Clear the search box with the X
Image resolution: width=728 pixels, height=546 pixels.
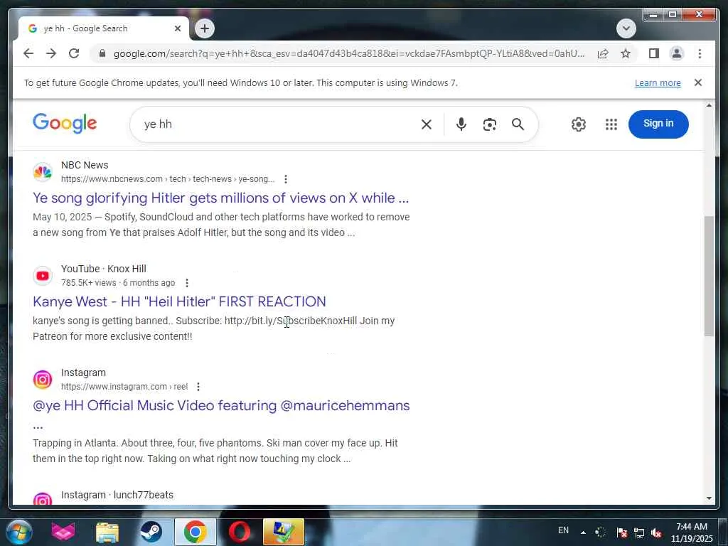pos(427,124)
